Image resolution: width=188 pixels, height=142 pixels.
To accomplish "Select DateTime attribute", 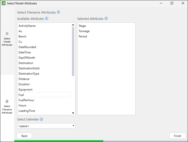I will pos(44,53).
